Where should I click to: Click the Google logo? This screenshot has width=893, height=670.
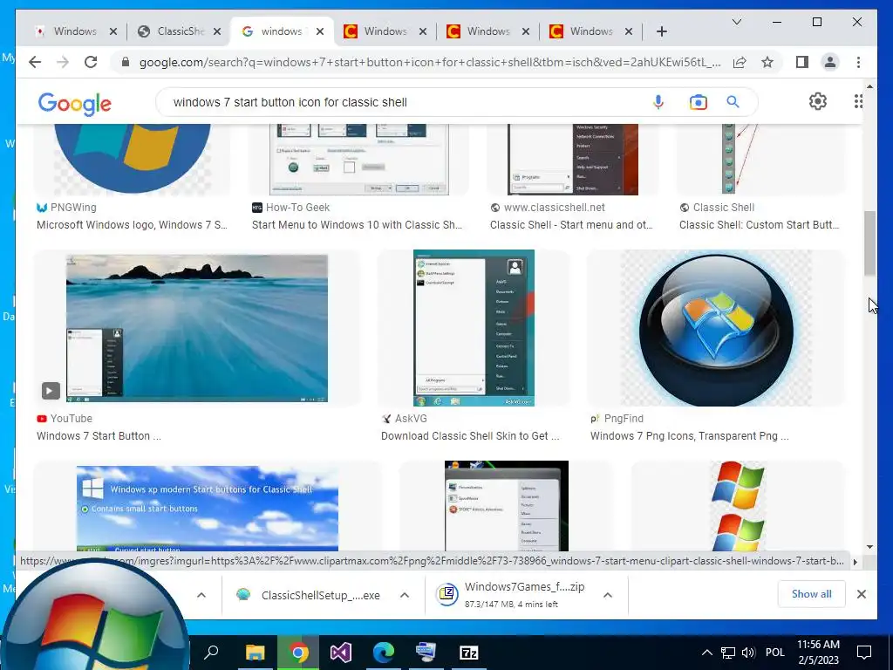75,104
